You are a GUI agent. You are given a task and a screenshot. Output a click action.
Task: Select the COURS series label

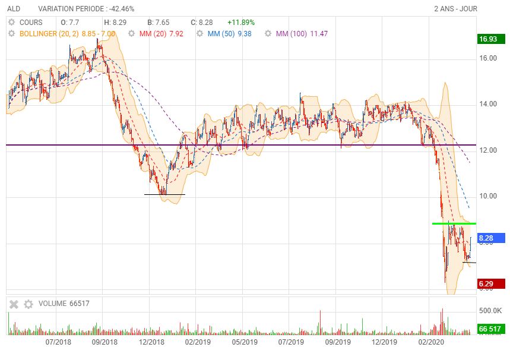[x=31, y=23]
